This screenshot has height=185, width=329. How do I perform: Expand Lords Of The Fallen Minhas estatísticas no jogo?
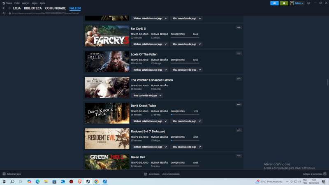pyautogui.click(x=150, y=70)
